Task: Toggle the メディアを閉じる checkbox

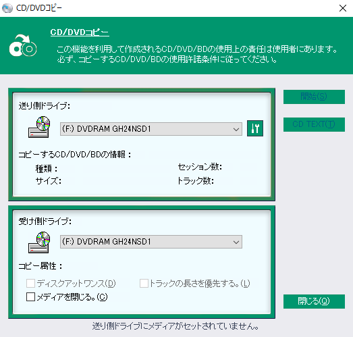Action: pyautogui.click(x=30, y=297)
